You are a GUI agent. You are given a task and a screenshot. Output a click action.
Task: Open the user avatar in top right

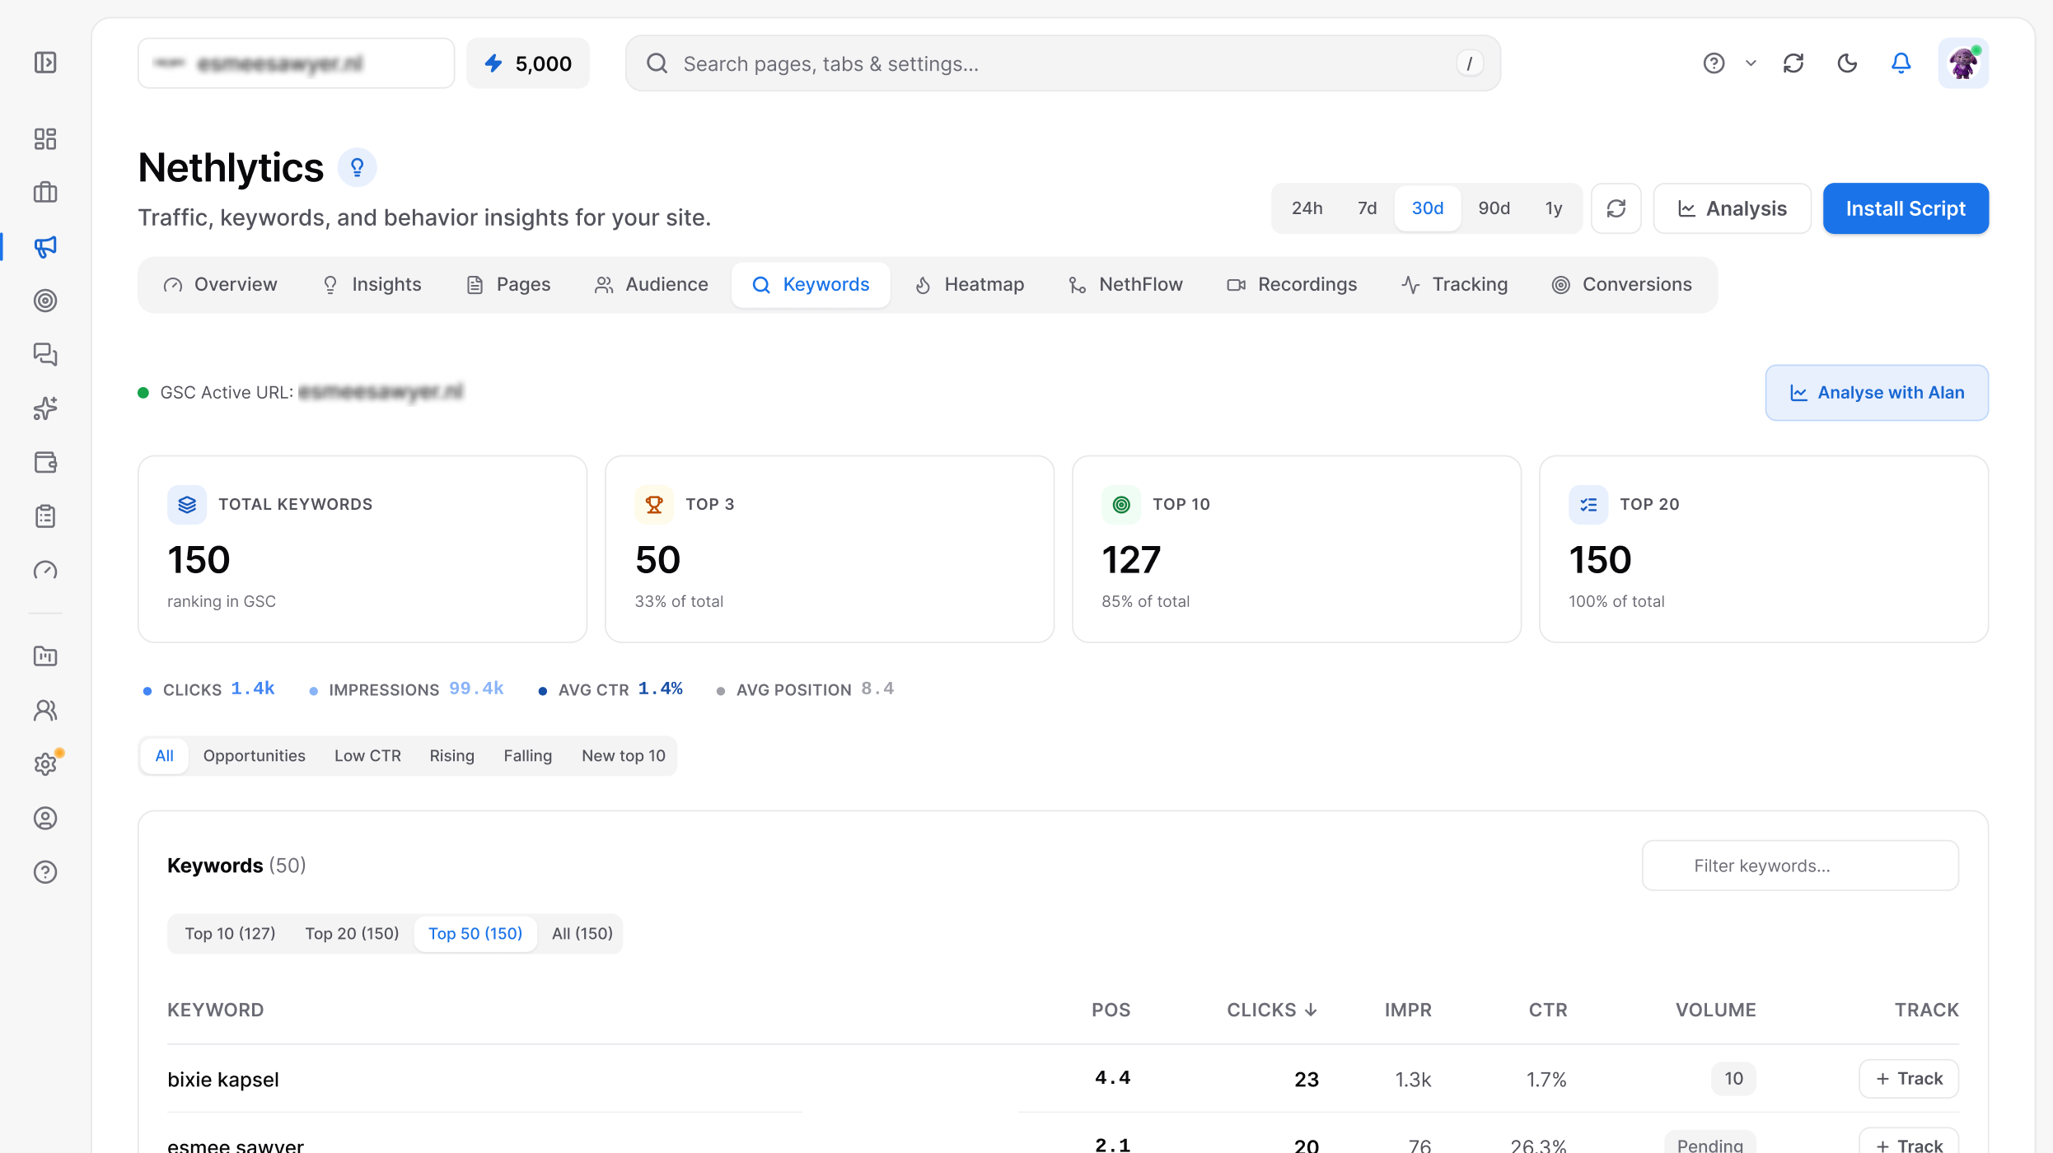click(x=1963, y=63)
